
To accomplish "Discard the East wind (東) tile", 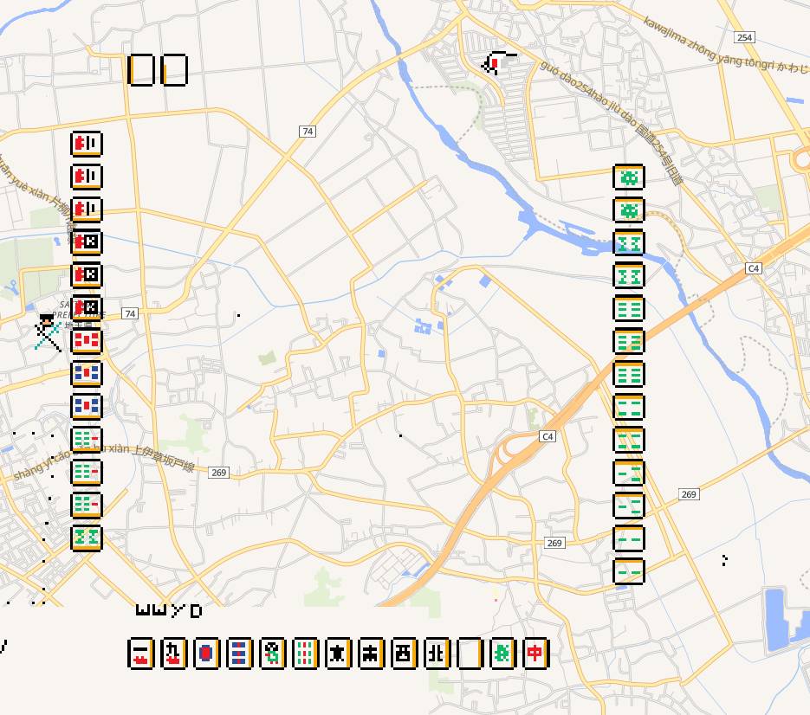I will 339,654.
